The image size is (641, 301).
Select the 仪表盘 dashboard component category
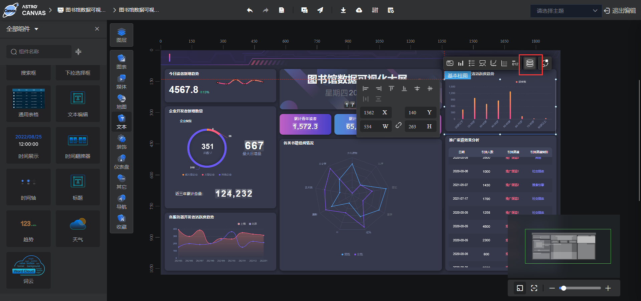click(x=122, y=162)
